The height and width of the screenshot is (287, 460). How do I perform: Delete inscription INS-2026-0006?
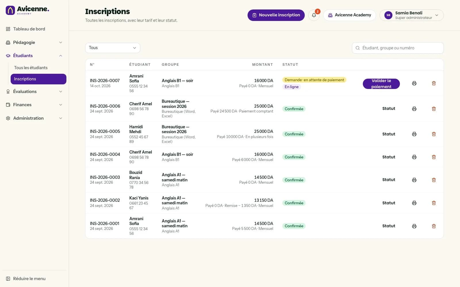[x=434, y=109]
